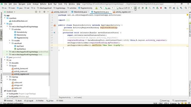Open the app run configuration dropdown
Image resolution: width=191 pixels, height=107 pixels.
tap(109, 8)
